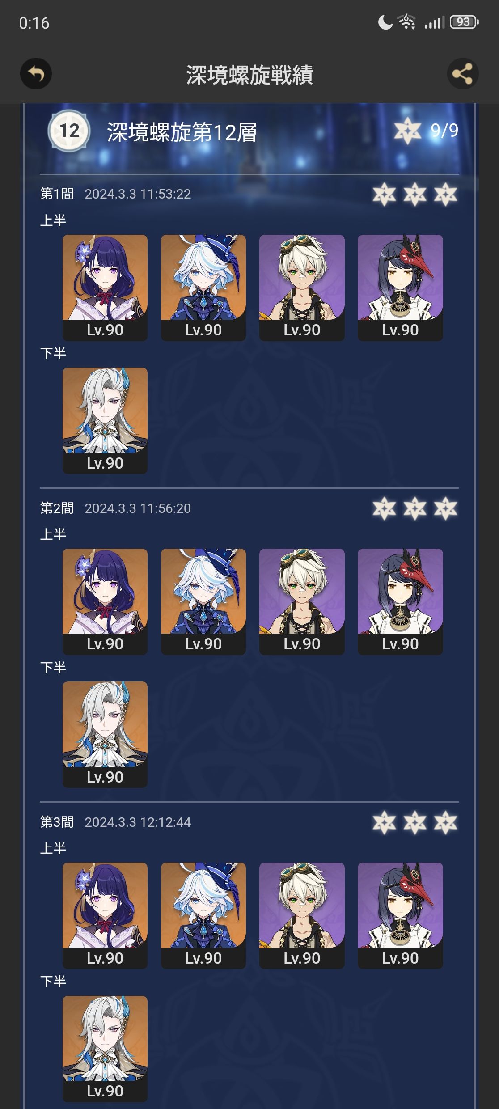Image resolution: width=499 pixels, height=1109 pixels.
Task: Open goggles character in chamber 2 first half
Action: point(302,601)
